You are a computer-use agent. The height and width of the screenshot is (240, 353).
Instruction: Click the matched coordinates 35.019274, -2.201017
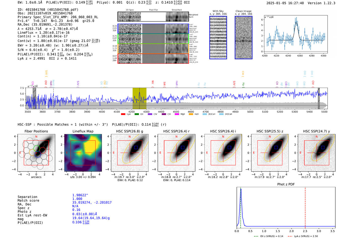click(x=92, y=202)
